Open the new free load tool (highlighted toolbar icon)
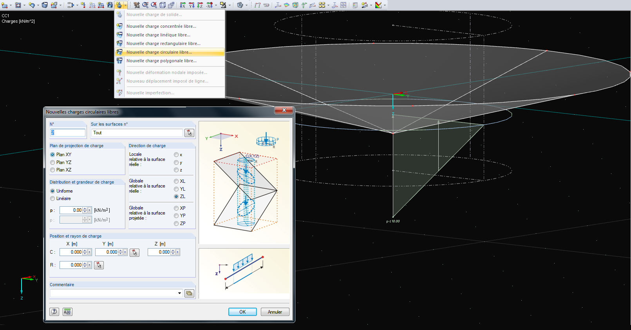Viewport: 631px width, 330px height. point(119,5)
